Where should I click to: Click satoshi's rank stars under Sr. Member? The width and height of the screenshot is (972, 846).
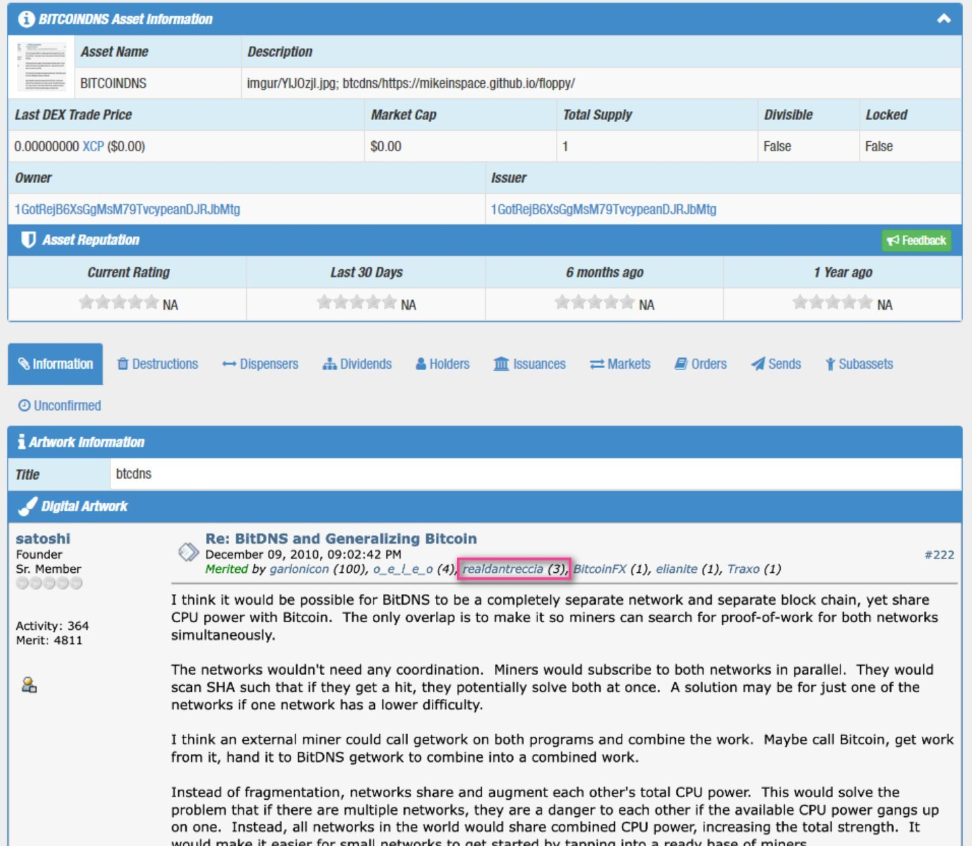pos(49,583)
